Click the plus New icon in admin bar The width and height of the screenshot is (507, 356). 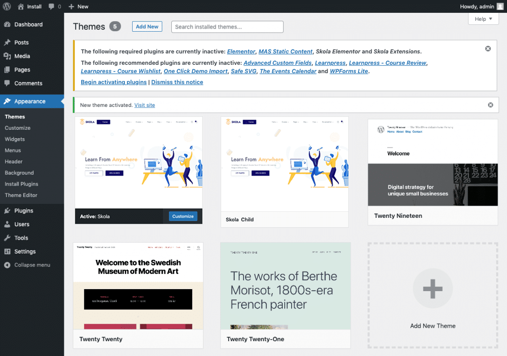click(x=71, y=6)
